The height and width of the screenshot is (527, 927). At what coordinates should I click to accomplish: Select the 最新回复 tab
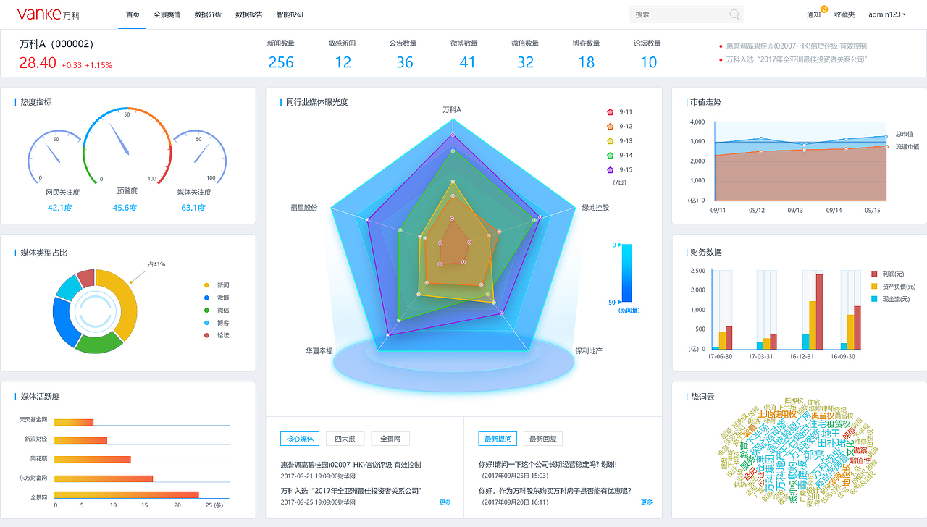pos(543,439)
